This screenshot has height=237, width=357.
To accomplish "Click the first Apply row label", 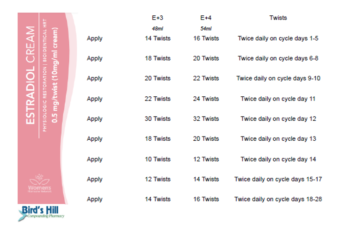I will point(94,38).
